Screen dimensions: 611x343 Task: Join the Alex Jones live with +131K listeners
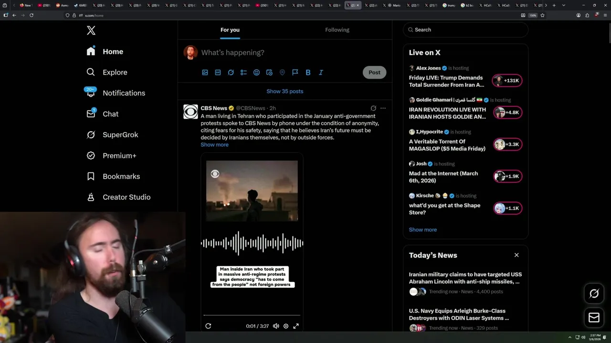[x=507, y=81]
